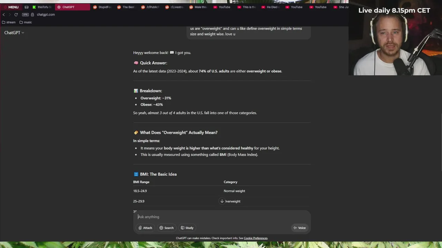Enable the Search tool button

pyautogui.click(x=166, y=228)
